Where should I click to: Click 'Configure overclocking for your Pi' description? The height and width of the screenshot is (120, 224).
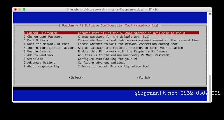108,59
